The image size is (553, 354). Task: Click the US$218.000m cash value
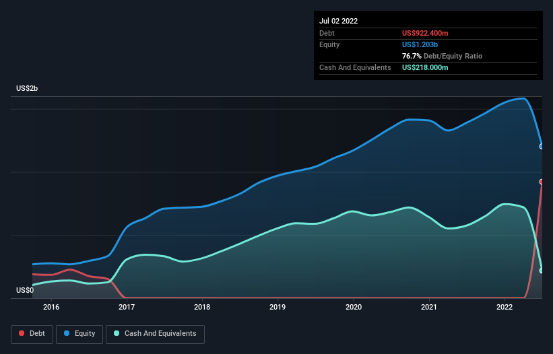(x=425, y=67)
